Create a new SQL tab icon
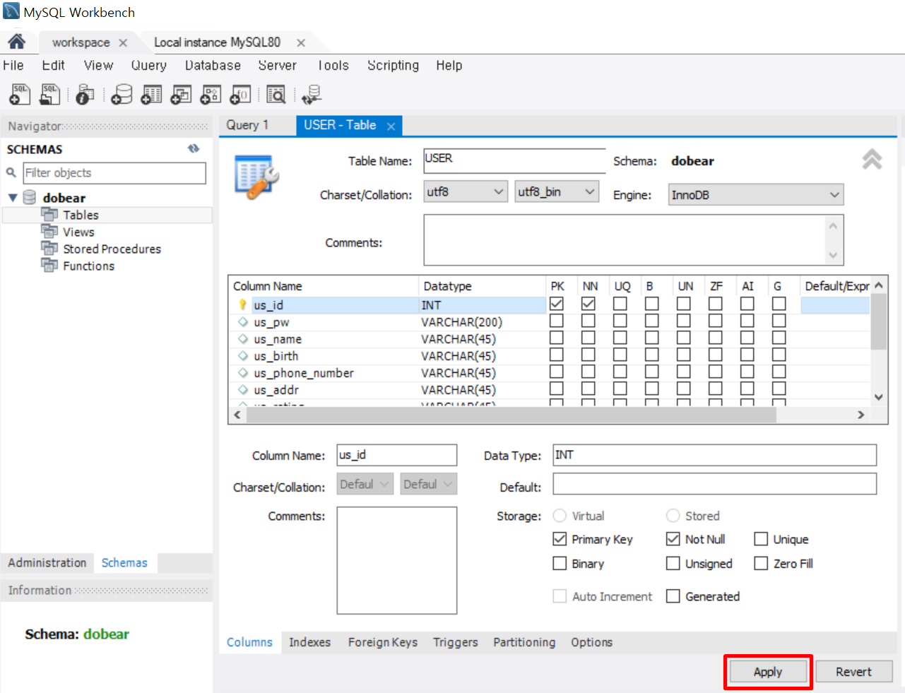The image size is (905, 693). pos(20,94)
